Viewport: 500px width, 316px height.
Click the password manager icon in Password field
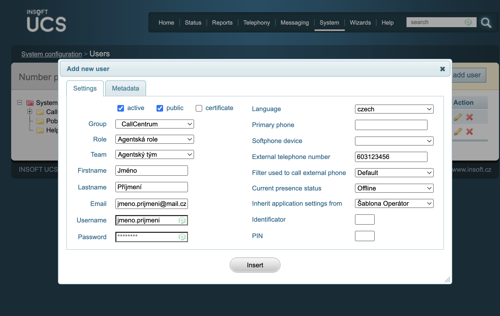pyautogui.click(x=182, y=237)
